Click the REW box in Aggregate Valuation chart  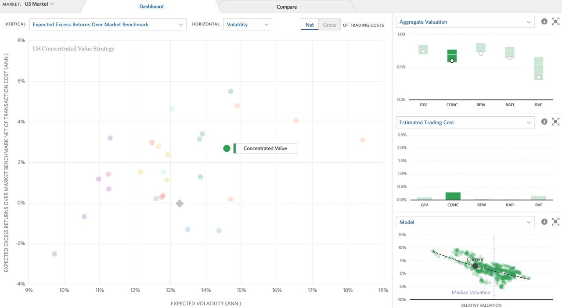click(x=481, y=48)
